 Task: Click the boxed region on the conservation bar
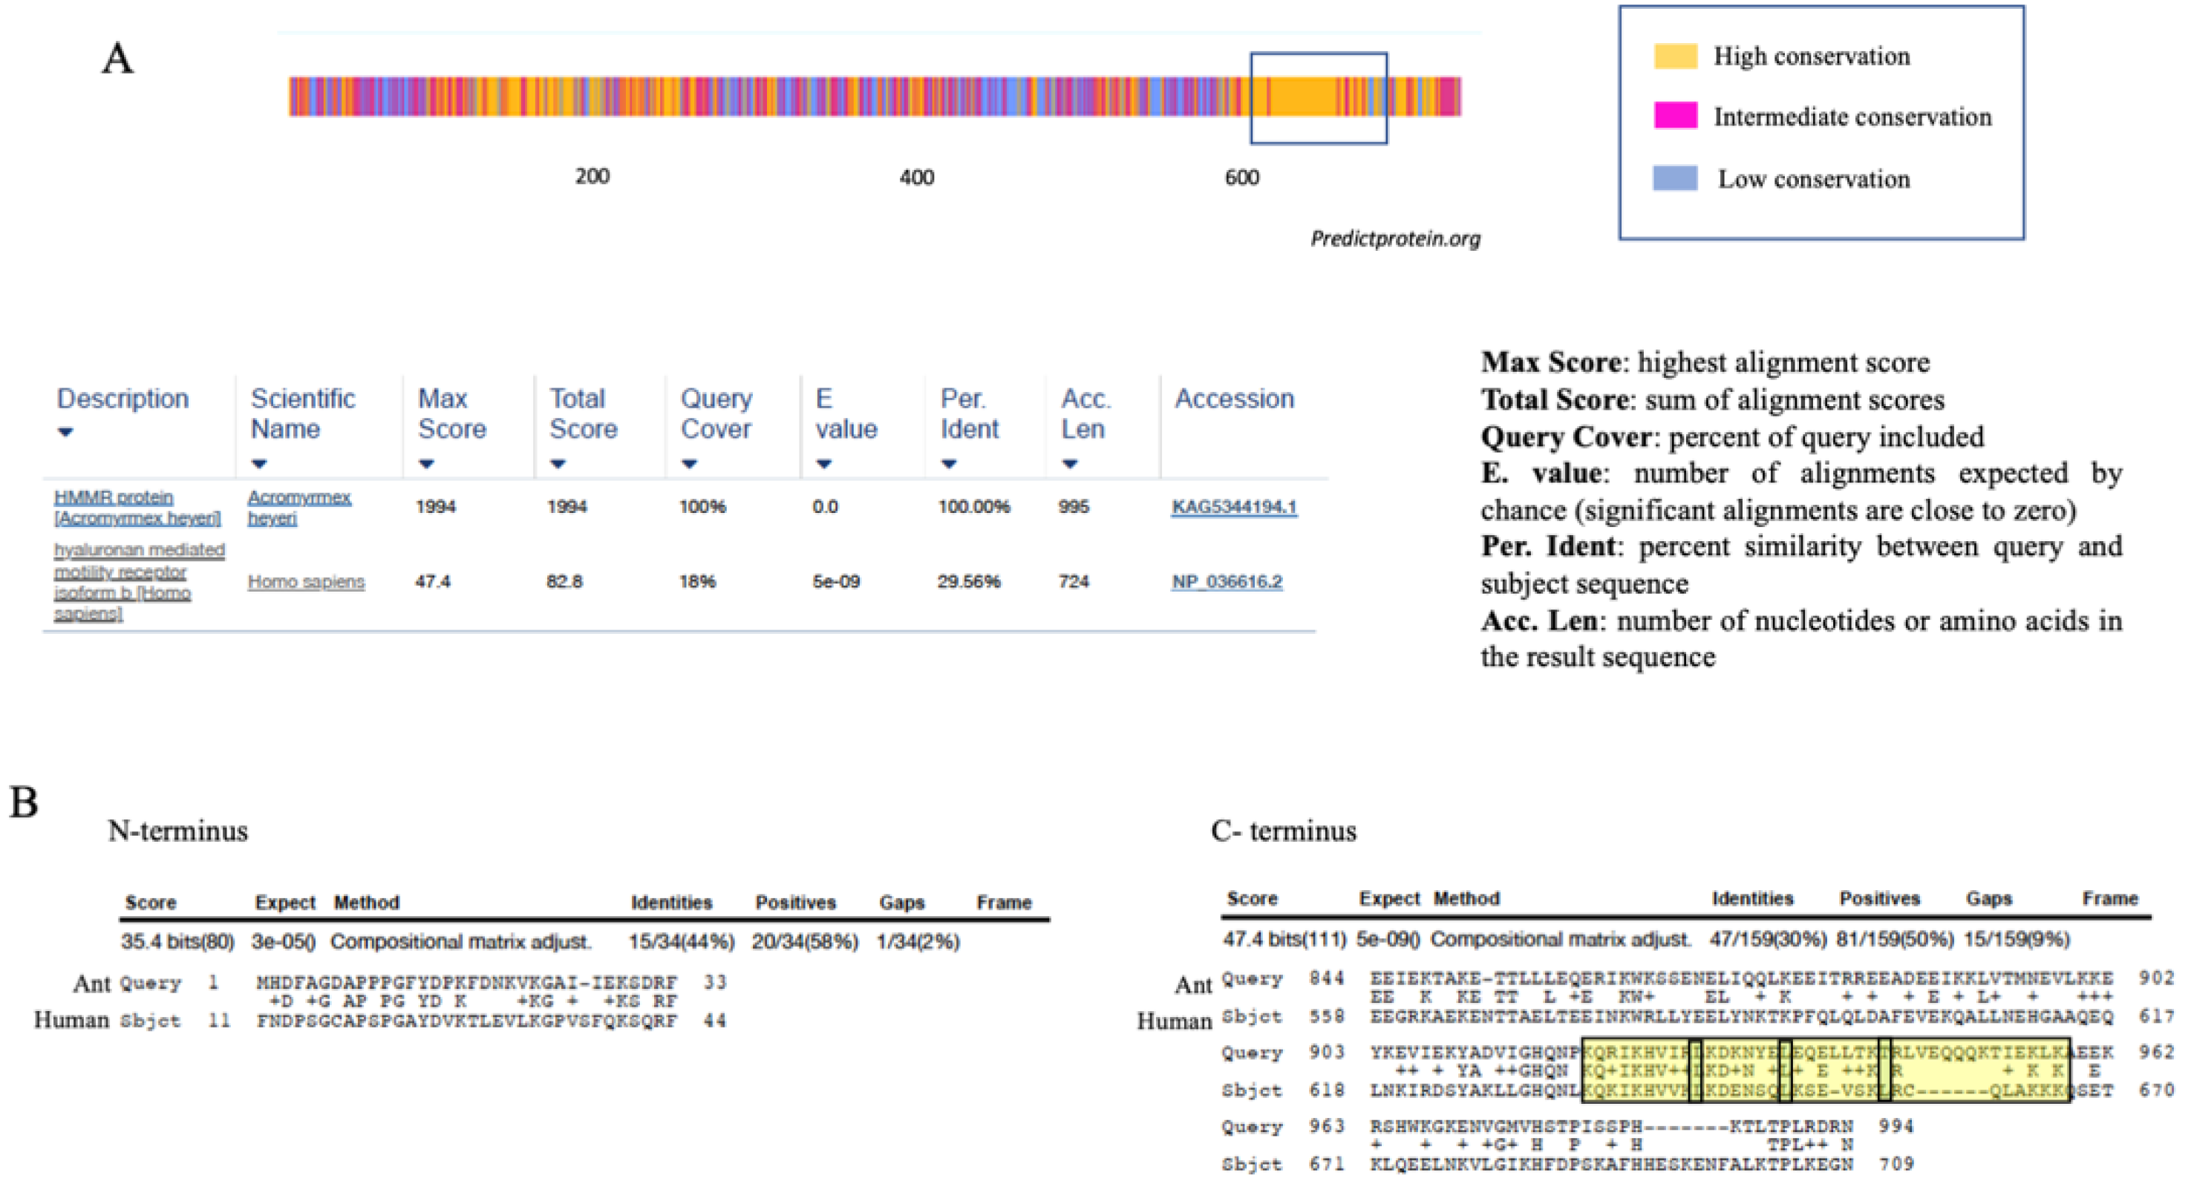[1319, 98]
